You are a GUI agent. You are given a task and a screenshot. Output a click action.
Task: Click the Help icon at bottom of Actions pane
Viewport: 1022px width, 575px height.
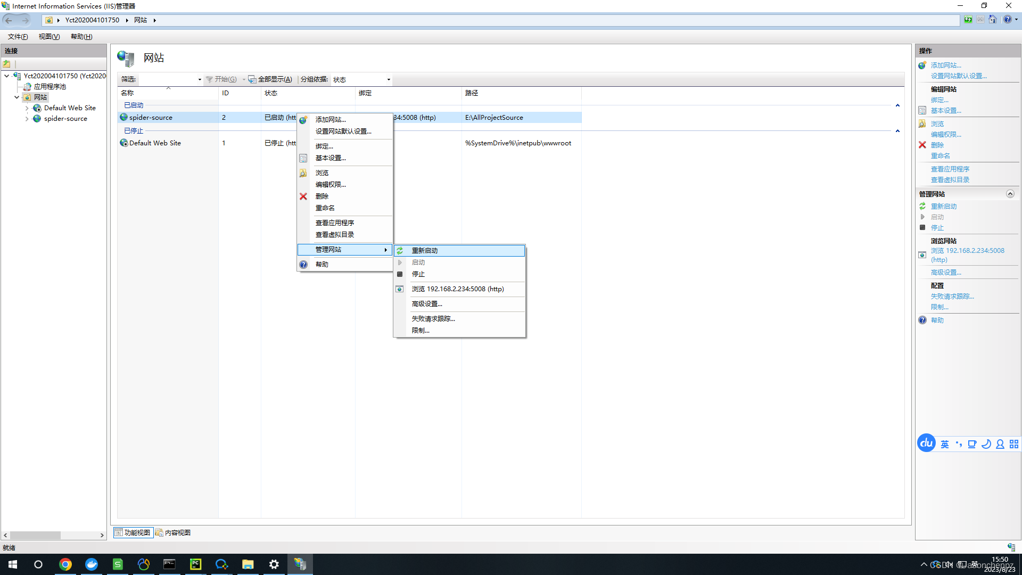pyautogui.click(x=922, y=320)
